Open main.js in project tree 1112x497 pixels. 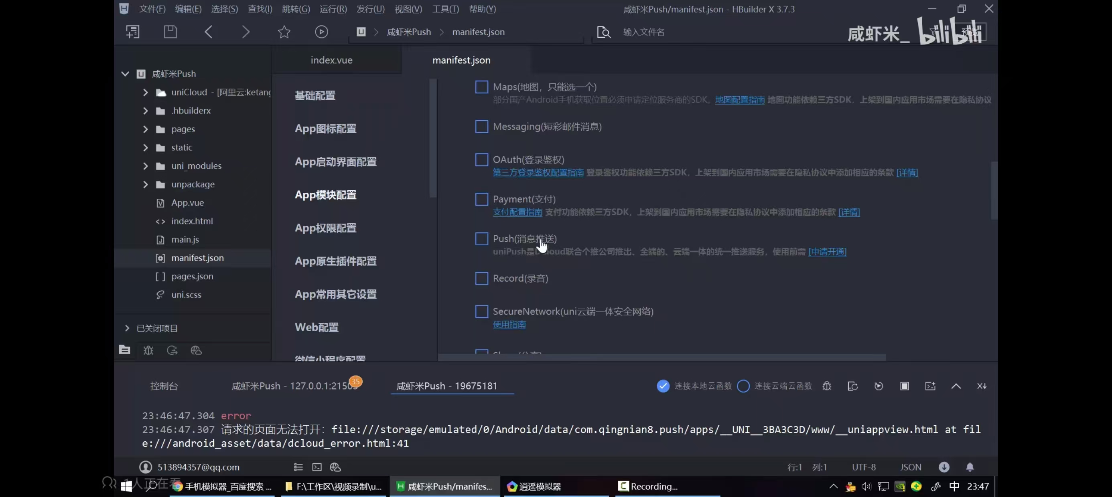[x=185, y=240]
